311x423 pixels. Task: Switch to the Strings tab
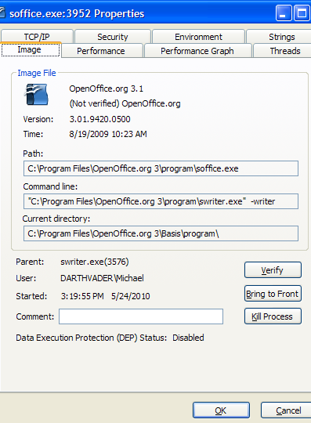click(280, 36)
